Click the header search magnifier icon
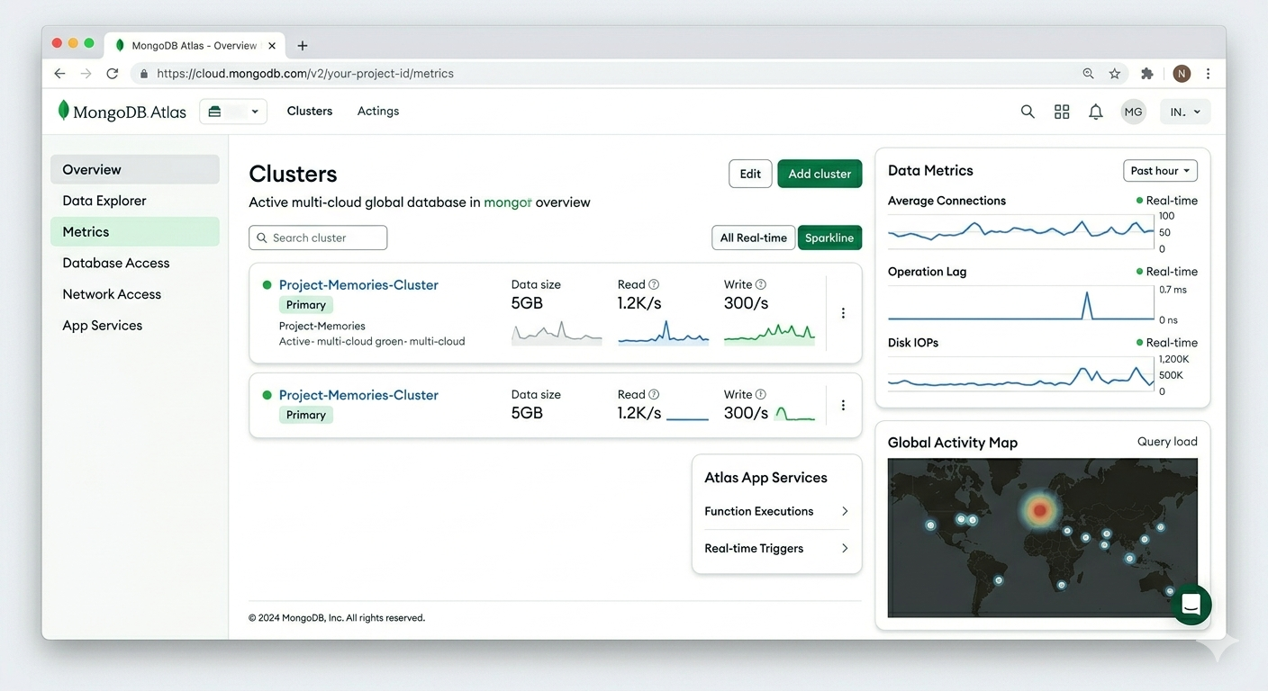 pyautogui.click(x=1028, y=112)
